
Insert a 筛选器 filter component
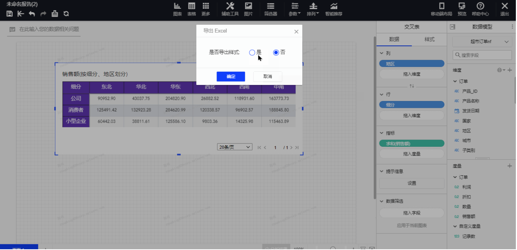[x=271, y=9]
